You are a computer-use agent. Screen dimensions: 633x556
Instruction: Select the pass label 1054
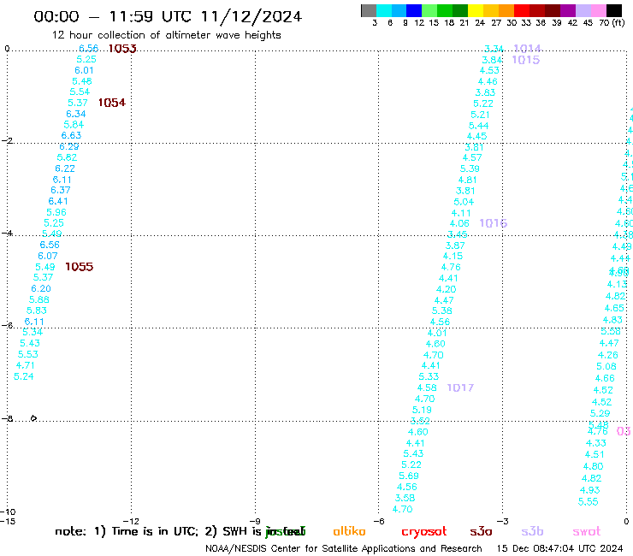[x=112, y=103]
